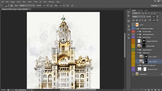Open Actions panel play icon

coord(129,16)
